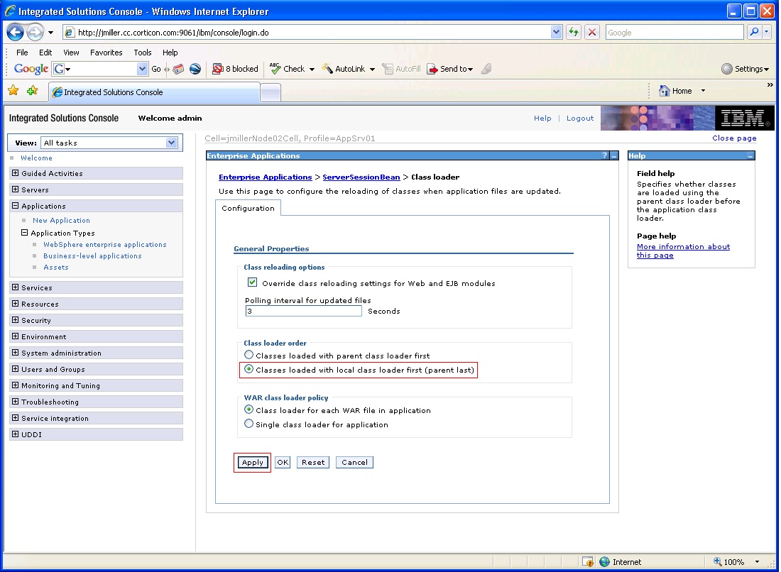This screenshot has height=572, width=781.
Task: Click the Cancel button
Action: pos(354,463)
